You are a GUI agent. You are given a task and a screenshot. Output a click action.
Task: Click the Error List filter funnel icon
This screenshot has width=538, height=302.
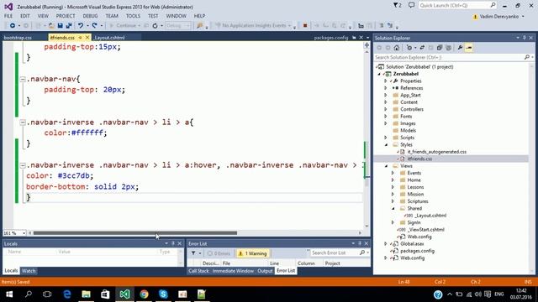click(x=193, y=253)
